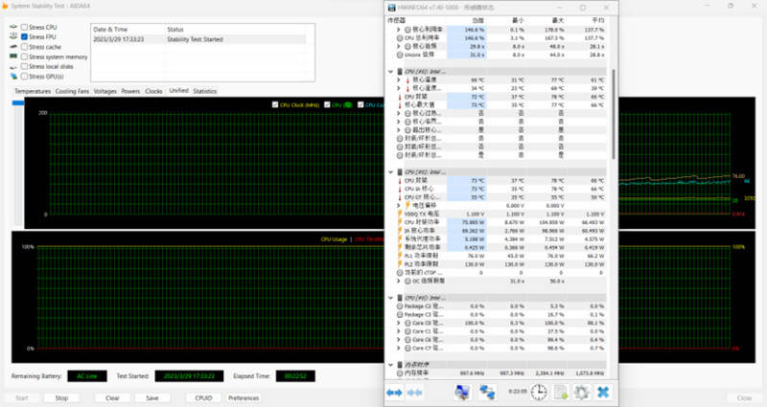
Task: Click the blue vertical bar left of the graph
Action: 18,103
